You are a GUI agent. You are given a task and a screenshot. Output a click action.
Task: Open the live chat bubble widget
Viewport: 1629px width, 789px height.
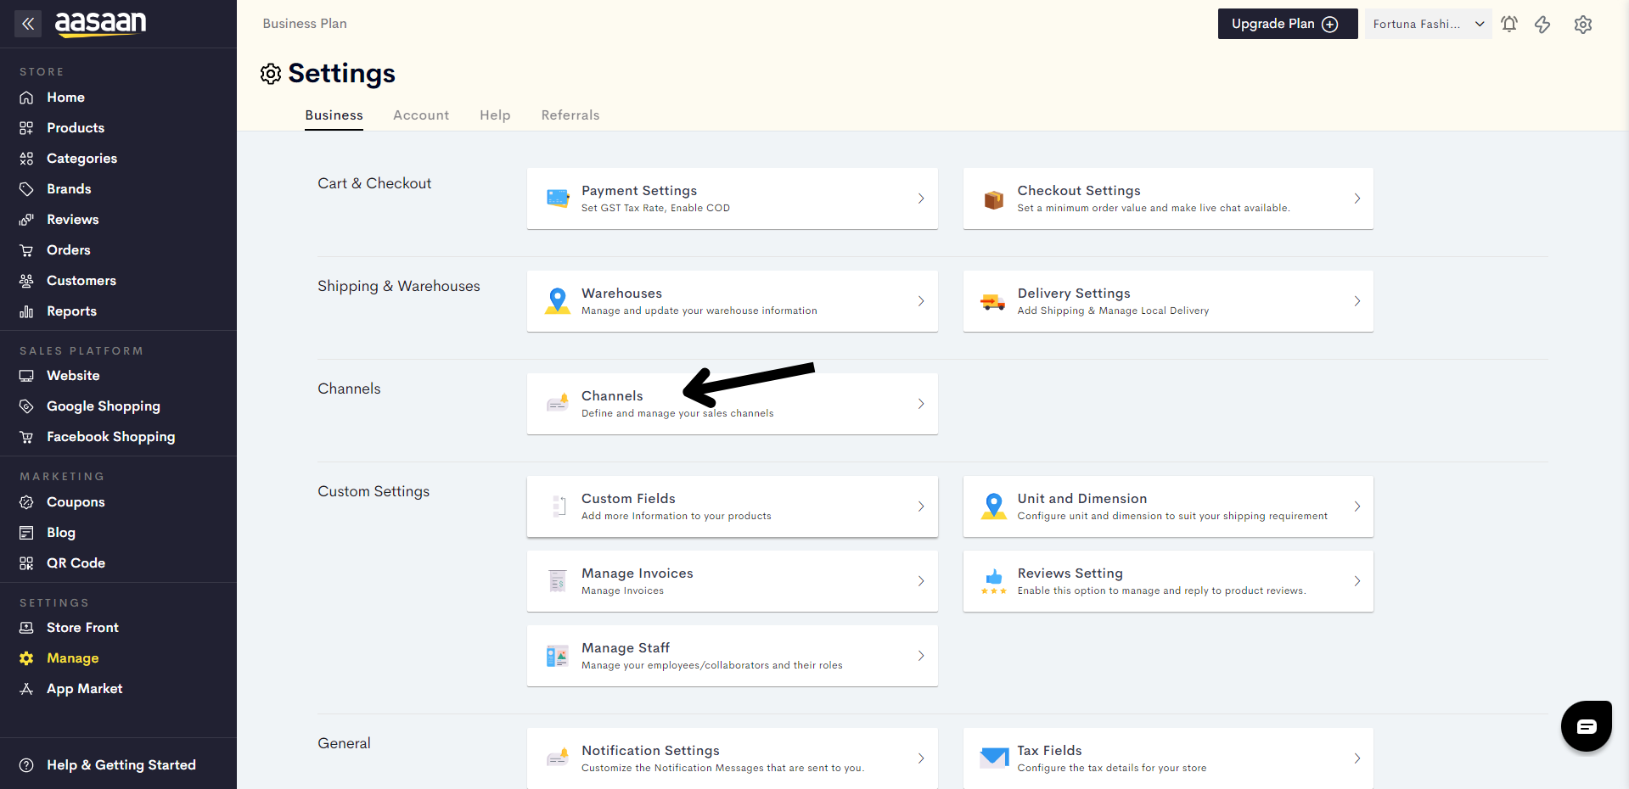pos(1587,726)
